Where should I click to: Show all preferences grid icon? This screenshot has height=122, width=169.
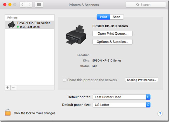39,5
